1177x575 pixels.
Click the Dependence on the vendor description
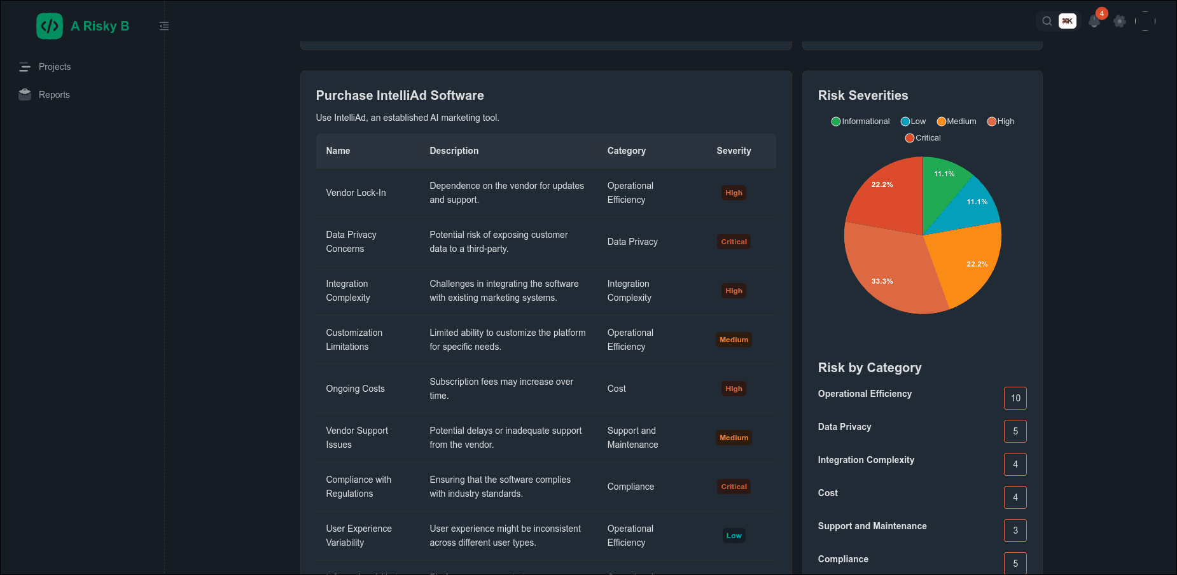coord(506,193)
